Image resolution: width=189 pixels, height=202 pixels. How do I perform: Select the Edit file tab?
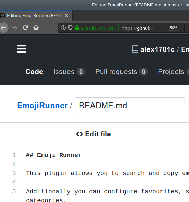click(x=93, y=134)
